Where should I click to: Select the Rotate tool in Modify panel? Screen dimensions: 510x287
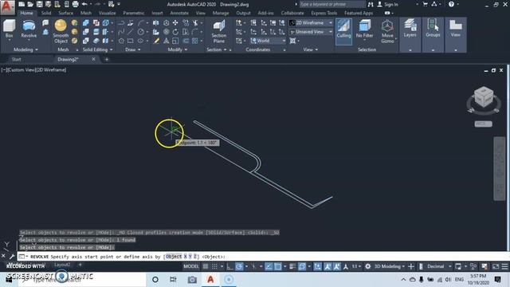[x=175, y=32]
